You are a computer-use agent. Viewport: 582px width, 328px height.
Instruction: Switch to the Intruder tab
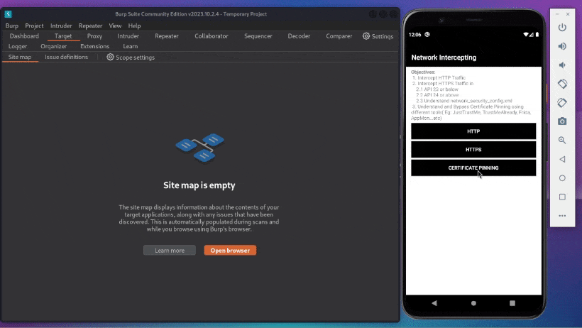(128, 36)
